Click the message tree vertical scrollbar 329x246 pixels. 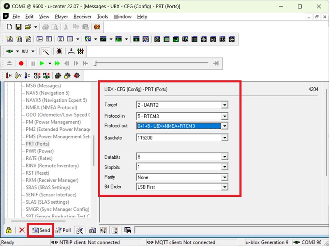click(x=94, y=150)
